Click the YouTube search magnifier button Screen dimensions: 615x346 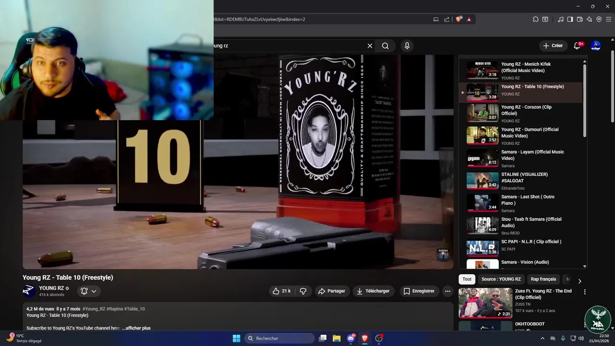coord(385,46)
